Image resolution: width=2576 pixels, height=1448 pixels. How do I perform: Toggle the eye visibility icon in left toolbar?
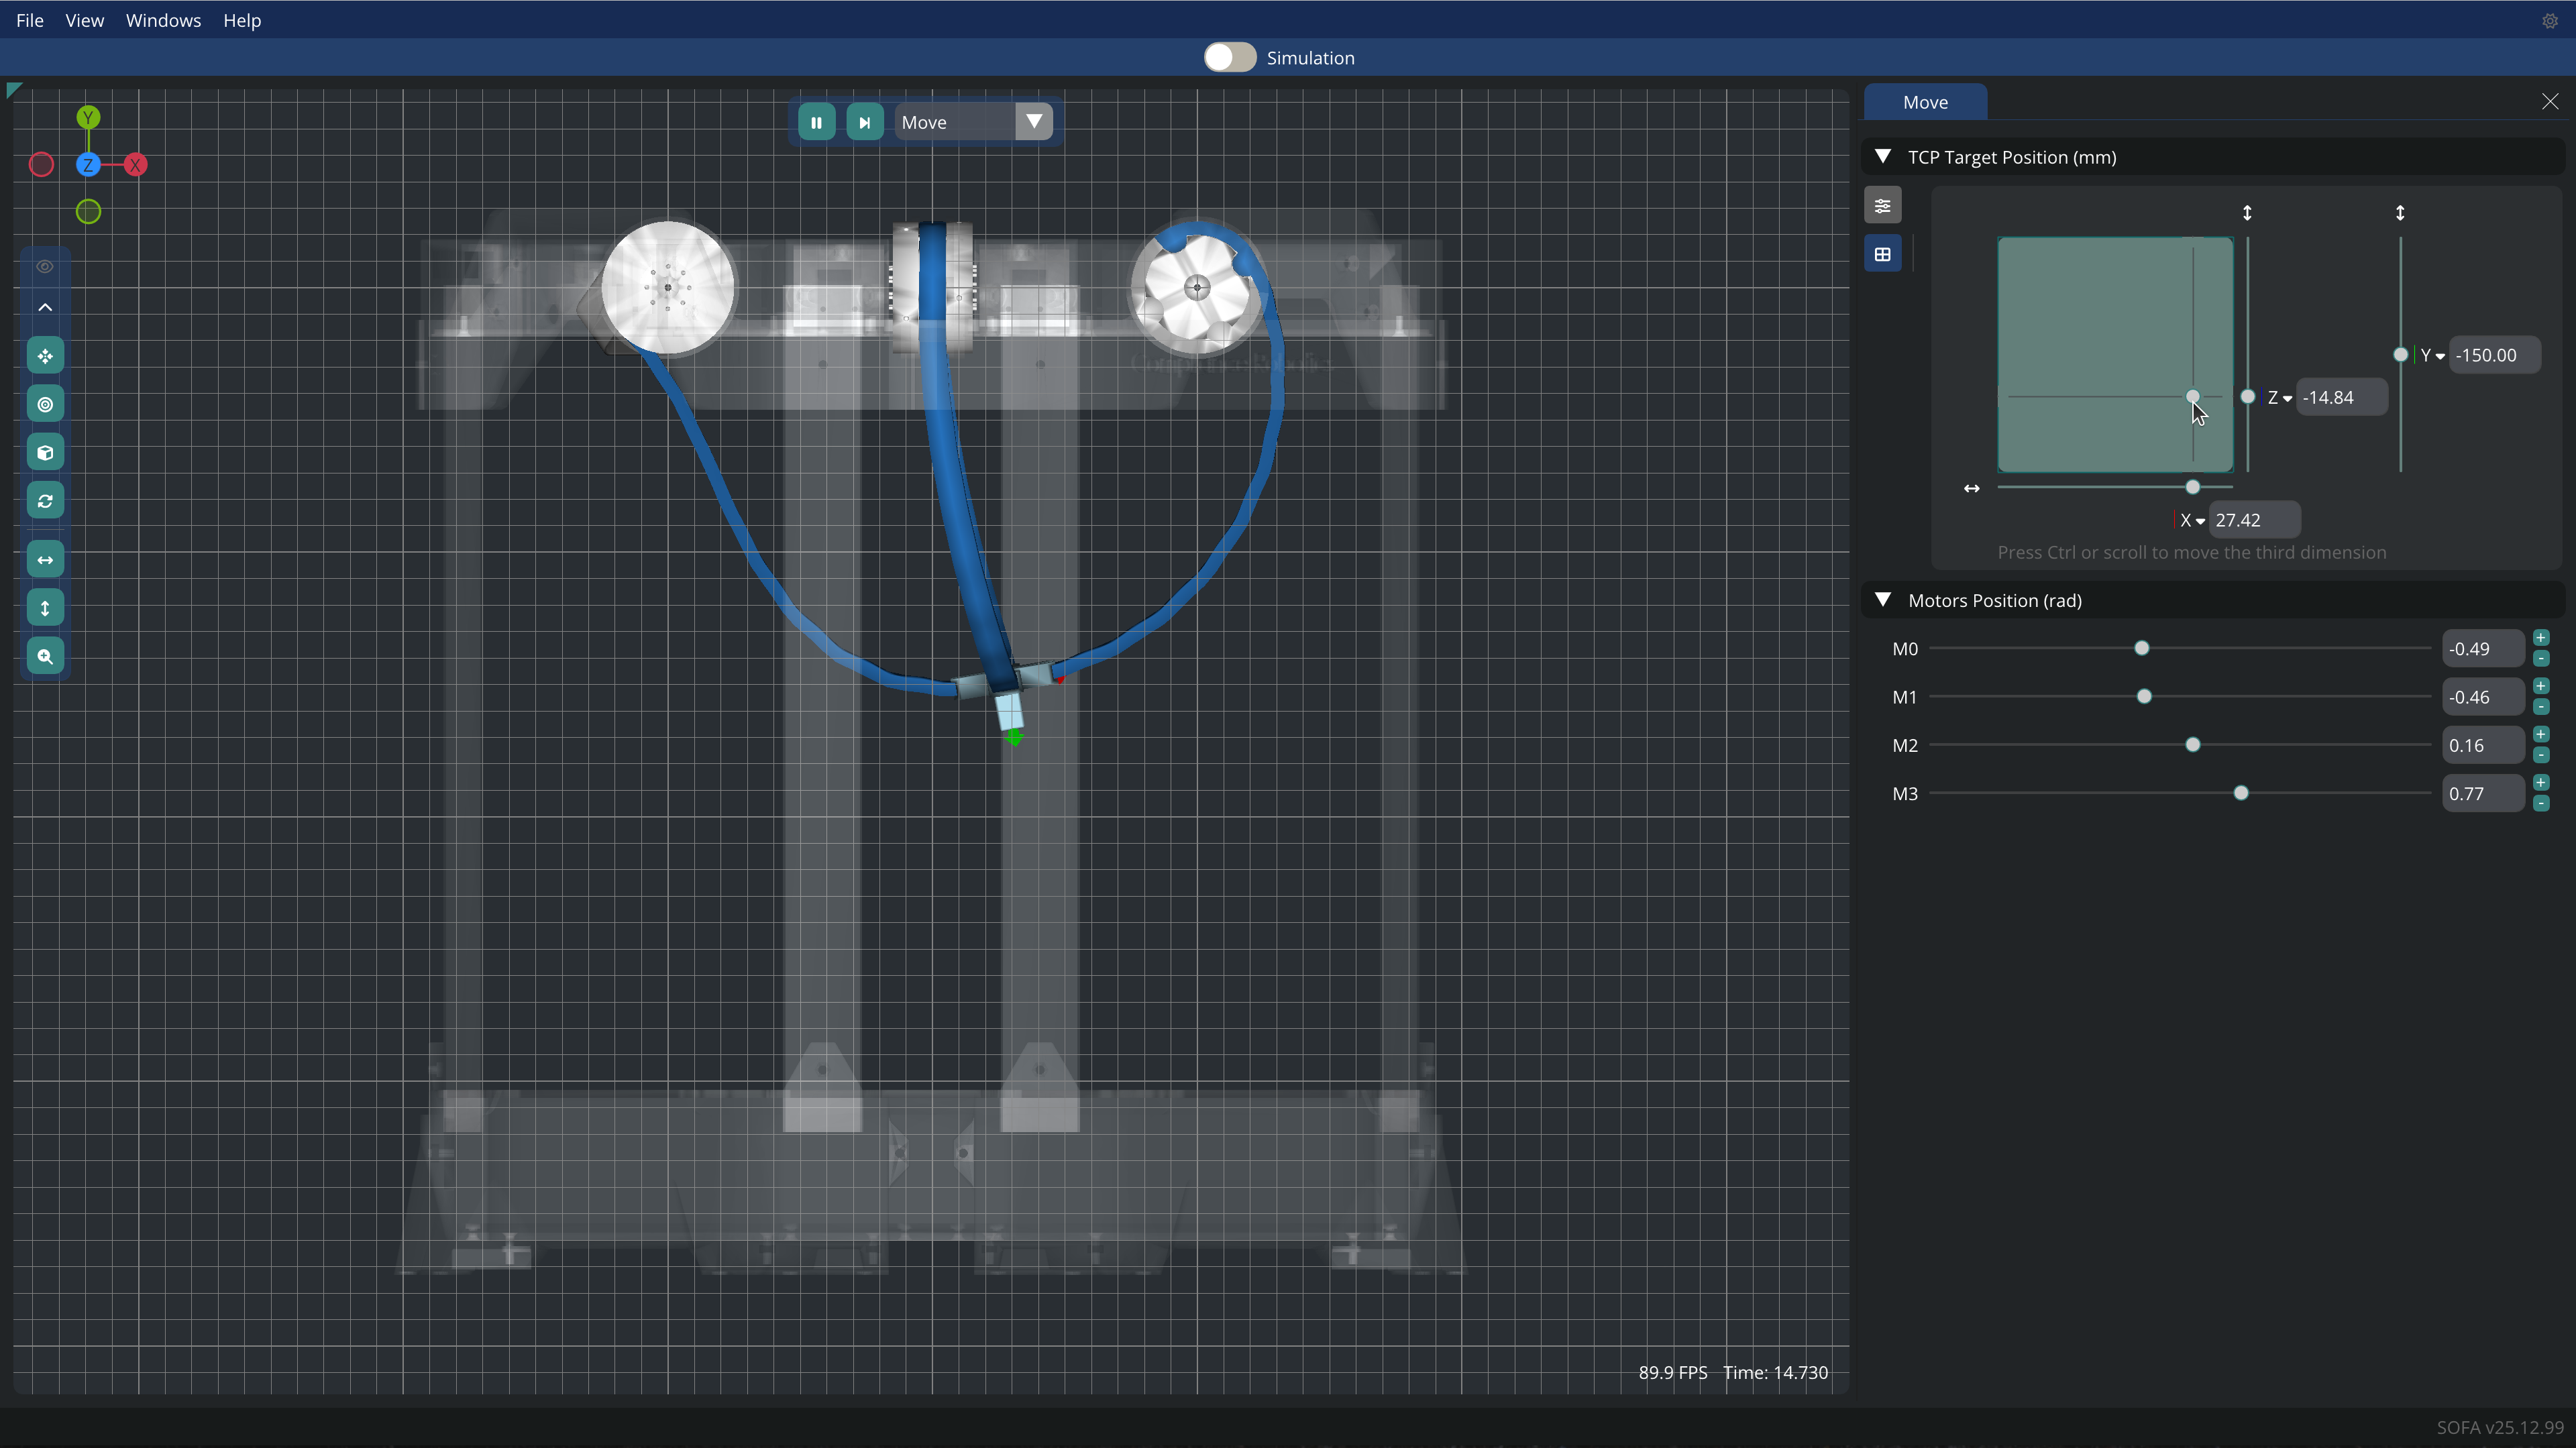tap(45, 266)
